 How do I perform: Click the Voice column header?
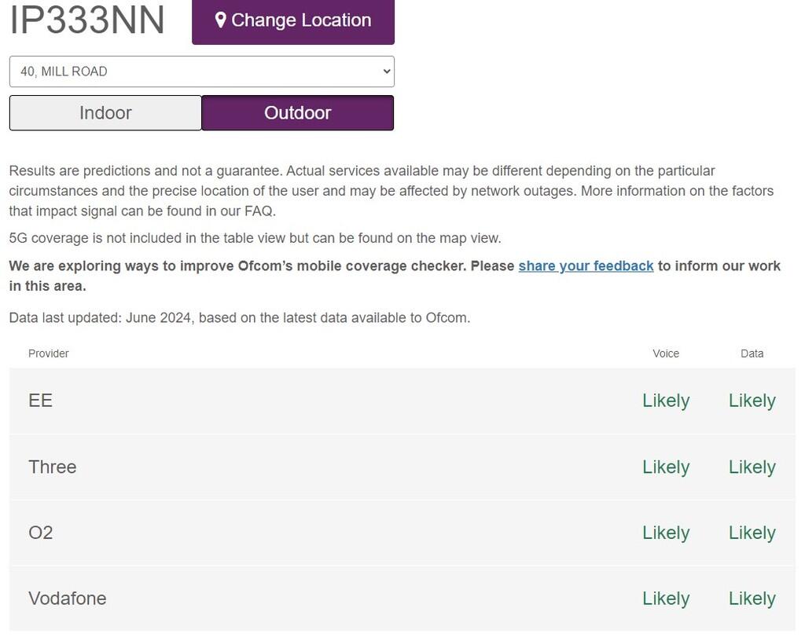[x=666, y=353]
